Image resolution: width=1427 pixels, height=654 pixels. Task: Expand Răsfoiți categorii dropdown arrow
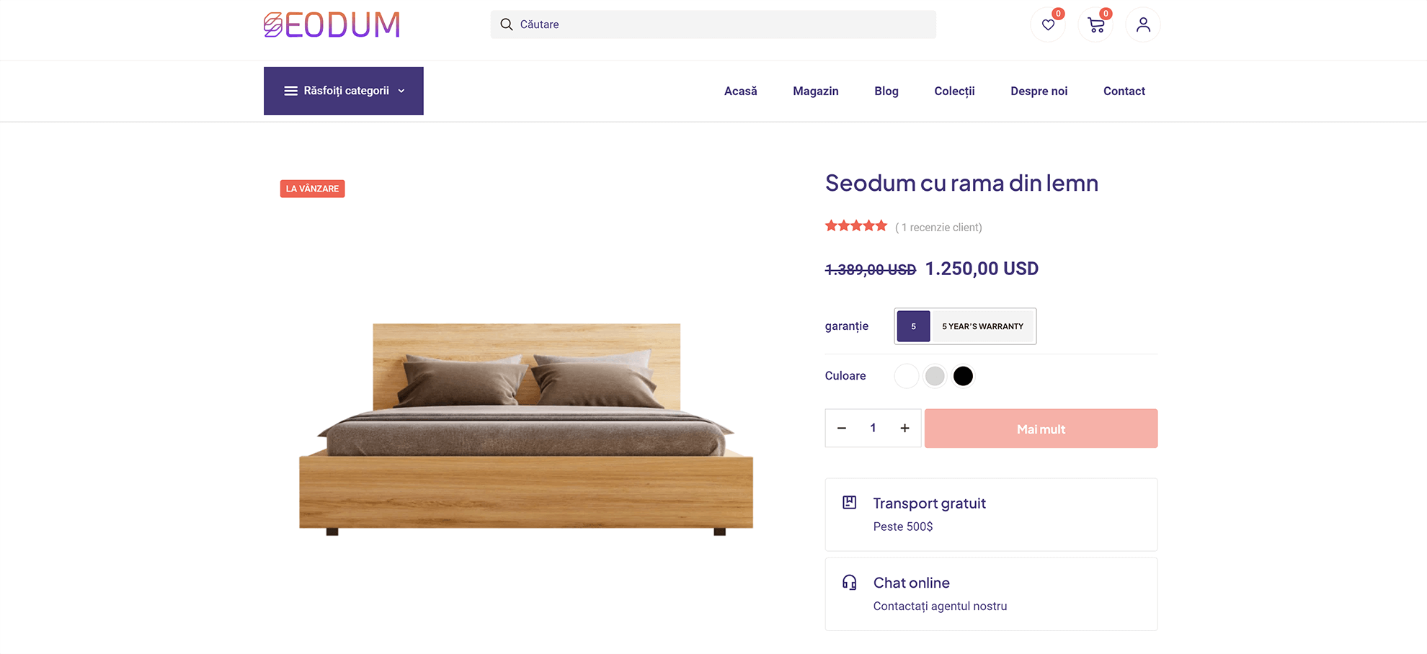pyautogui.click(x=401, y=91)
